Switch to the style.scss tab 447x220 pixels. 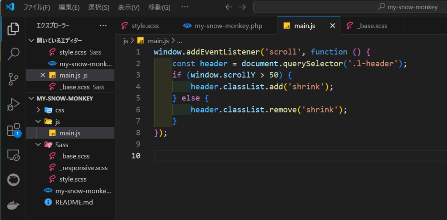click(147, 26)
